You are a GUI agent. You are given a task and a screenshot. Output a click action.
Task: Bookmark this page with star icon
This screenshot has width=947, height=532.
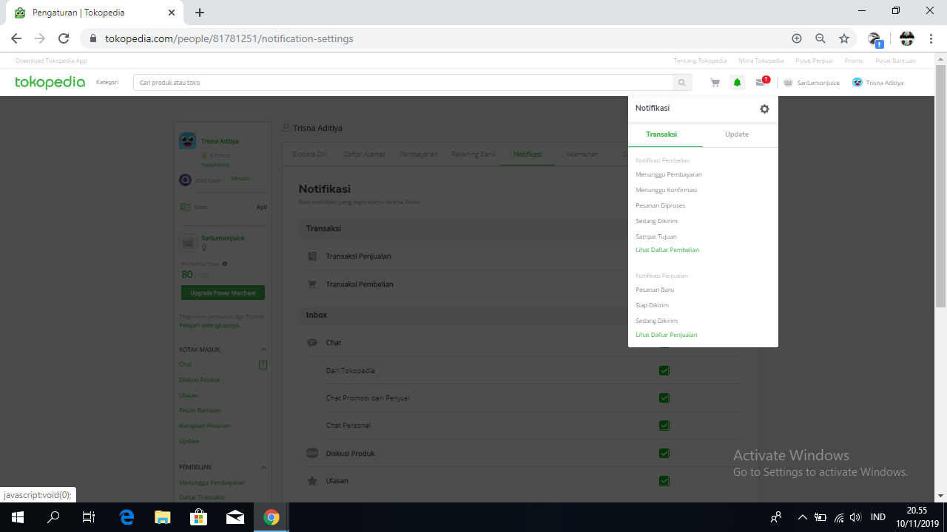[844, 38]
